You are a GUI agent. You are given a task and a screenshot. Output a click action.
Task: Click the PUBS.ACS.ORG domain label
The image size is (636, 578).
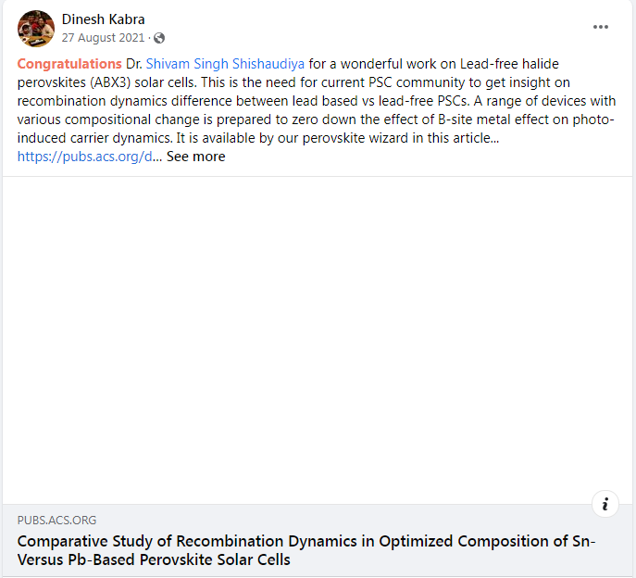56,520
